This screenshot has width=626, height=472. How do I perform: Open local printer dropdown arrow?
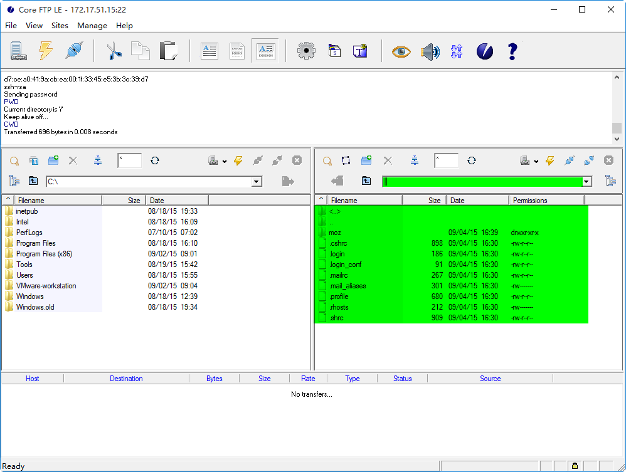(x=225, y=161)
